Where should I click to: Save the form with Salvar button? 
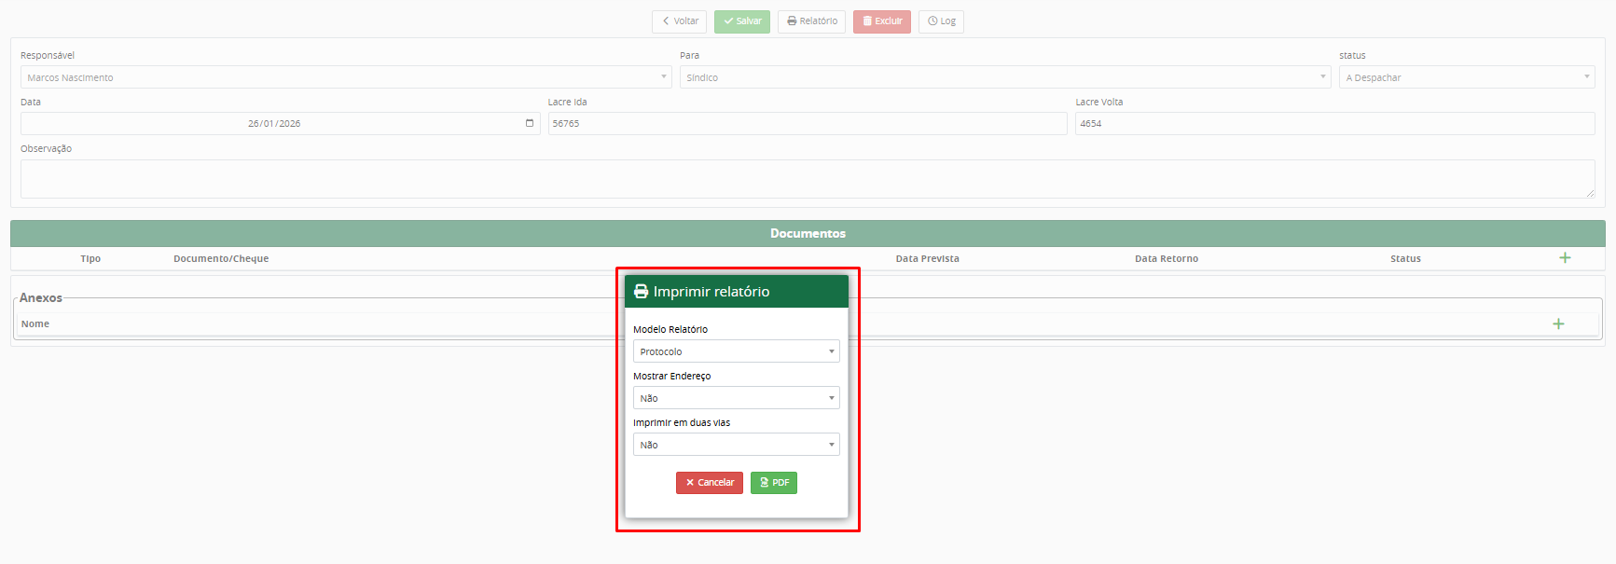[x=741, y=21]
